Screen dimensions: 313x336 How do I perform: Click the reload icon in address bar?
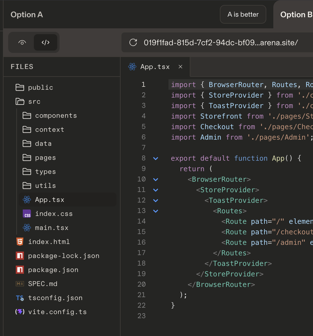133,42
